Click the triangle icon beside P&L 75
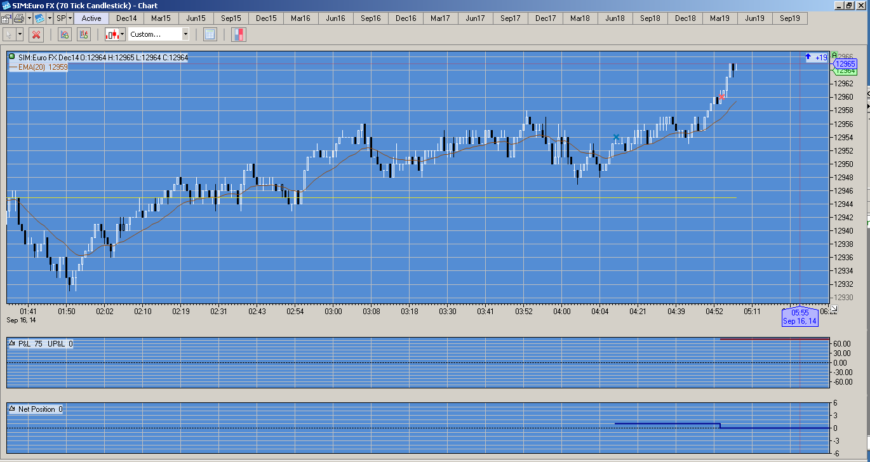The image size is (870, 462). point(11,344)
